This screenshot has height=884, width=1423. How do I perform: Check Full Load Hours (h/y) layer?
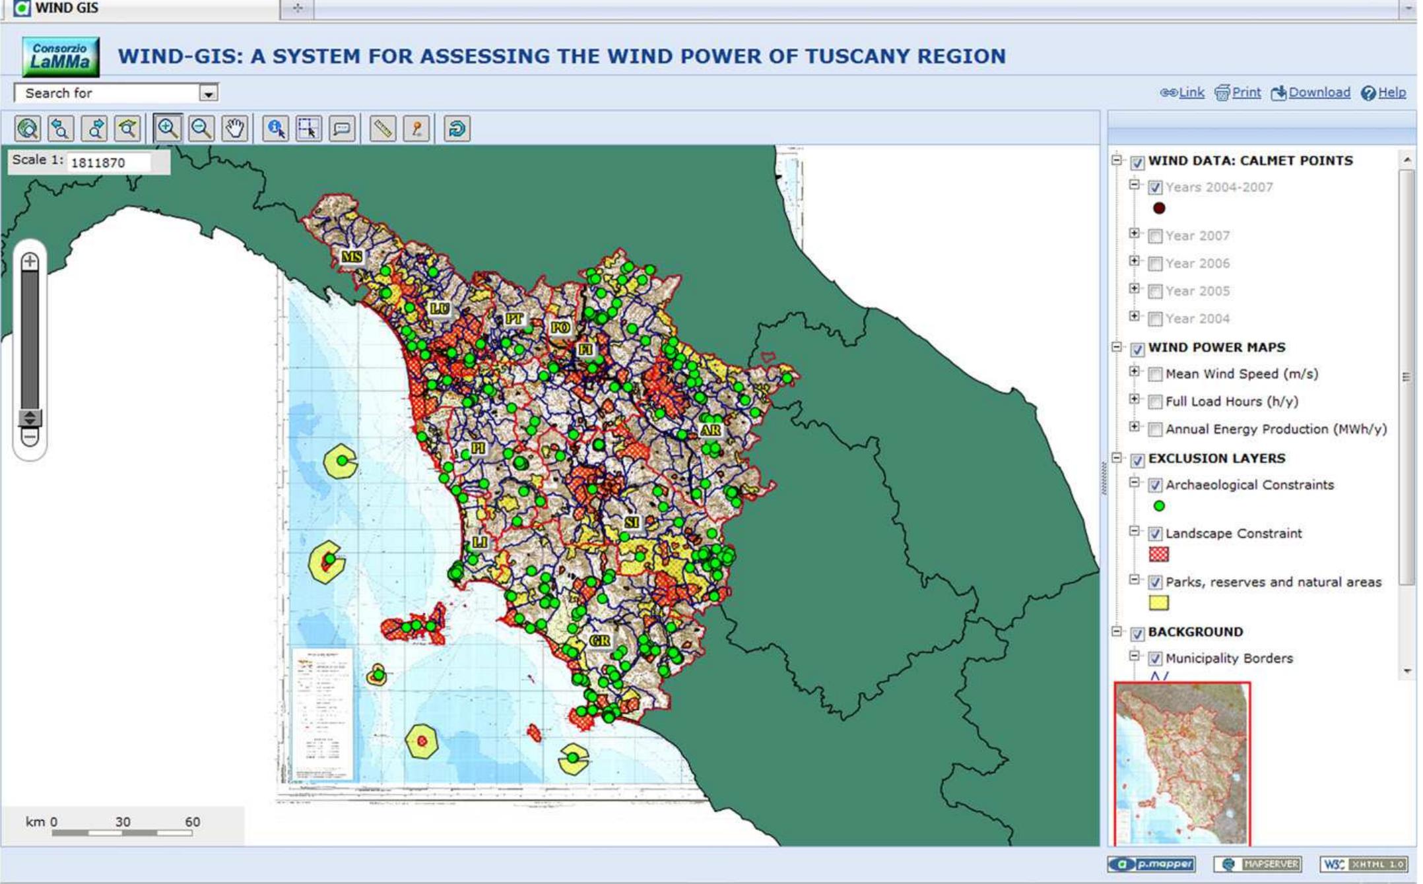(x=1155, y=402)
